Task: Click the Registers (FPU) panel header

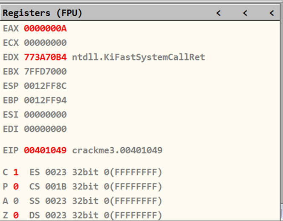Action: [141, 13]
